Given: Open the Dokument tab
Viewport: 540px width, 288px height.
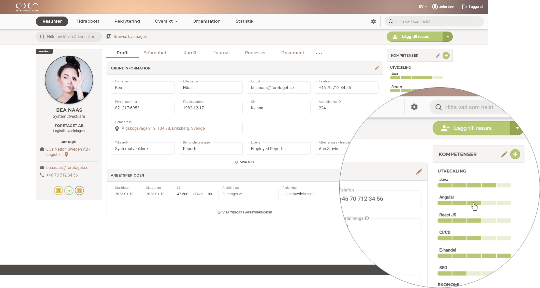Looking at the screenshot, I should pos(293,53).
